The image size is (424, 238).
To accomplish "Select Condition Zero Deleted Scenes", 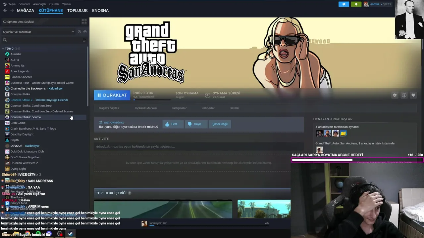I will point(41,111).
